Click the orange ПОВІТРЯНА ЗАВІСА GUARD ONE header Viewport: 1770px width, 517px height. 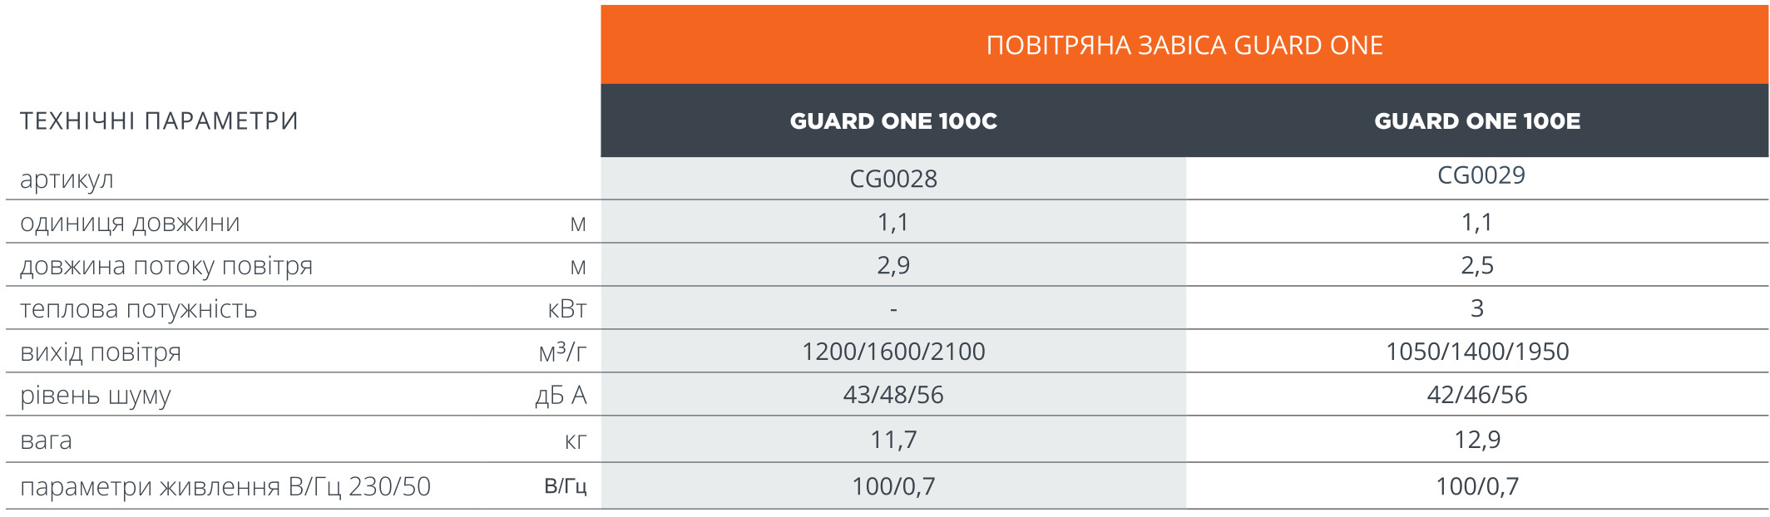pos(1184,45)
